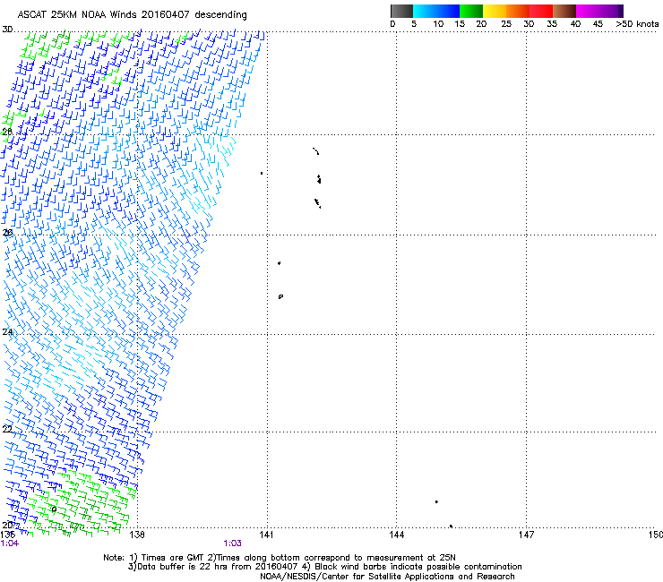Click the dark purple 45-50 knots legend swatch

coord(611,11)
